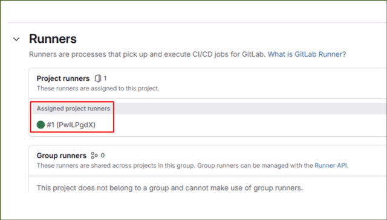The image size is (387, 220).
Task: Collapse the Runners section chevron
Action: (16, 39)
